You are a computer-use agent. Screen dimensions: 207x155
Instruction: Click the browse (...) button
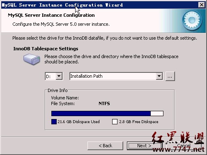tap(170, 76)
